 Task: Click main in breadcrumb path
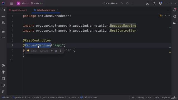coord(36,97)
